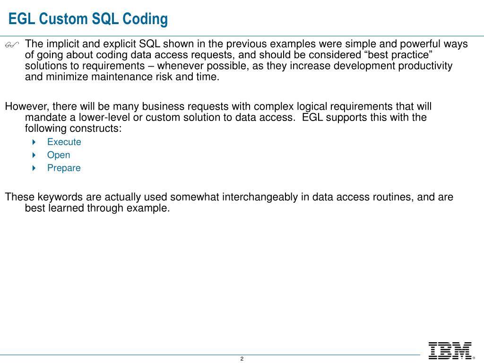484x363 pixels.
Task: Click the glasses icon beside first paragraph
Action: pyautogui.click(x=12, y=45)
